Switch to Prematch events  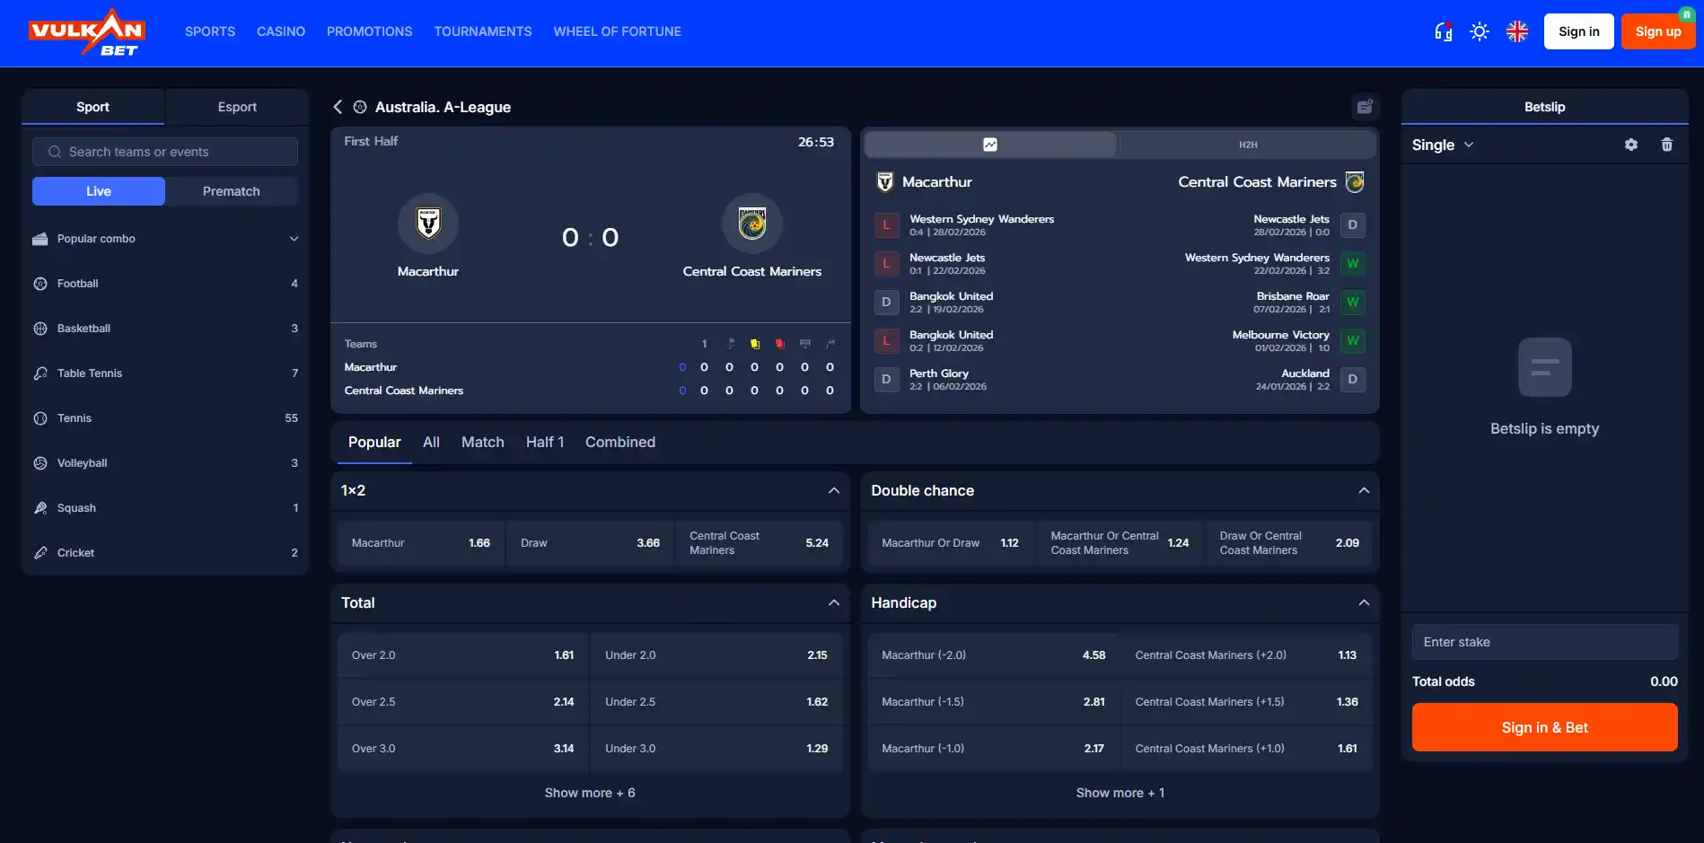click(x=232, y=191)
